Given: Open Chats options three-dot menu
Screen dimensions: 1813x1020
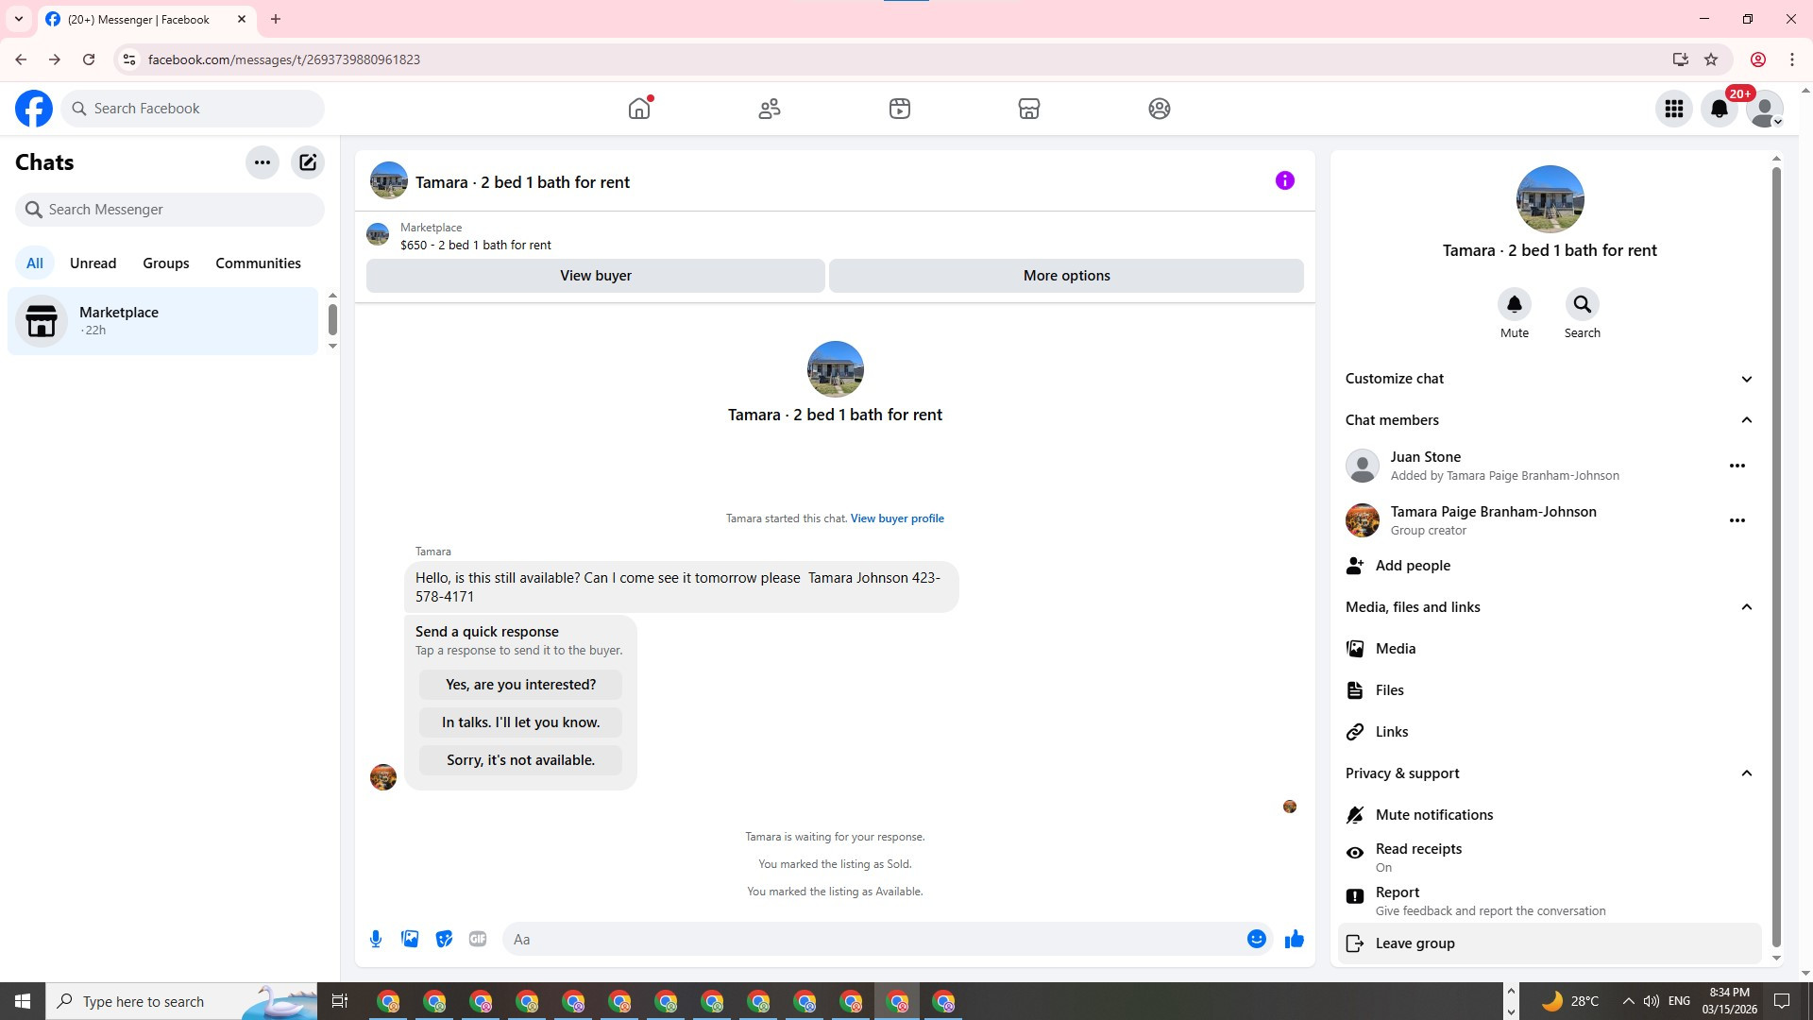Looking at the screenshot, I should (263, 162).
